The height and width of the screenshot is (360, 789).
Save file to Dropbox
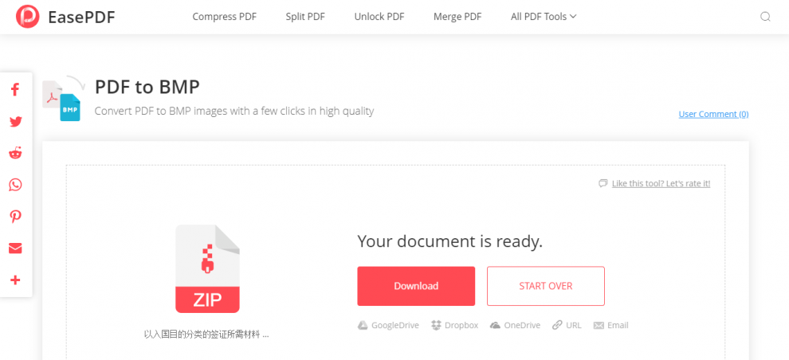point(454,325)
